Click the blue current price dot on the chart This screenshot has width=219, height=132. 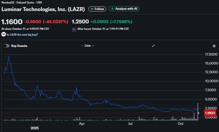(x=198, y=113)
